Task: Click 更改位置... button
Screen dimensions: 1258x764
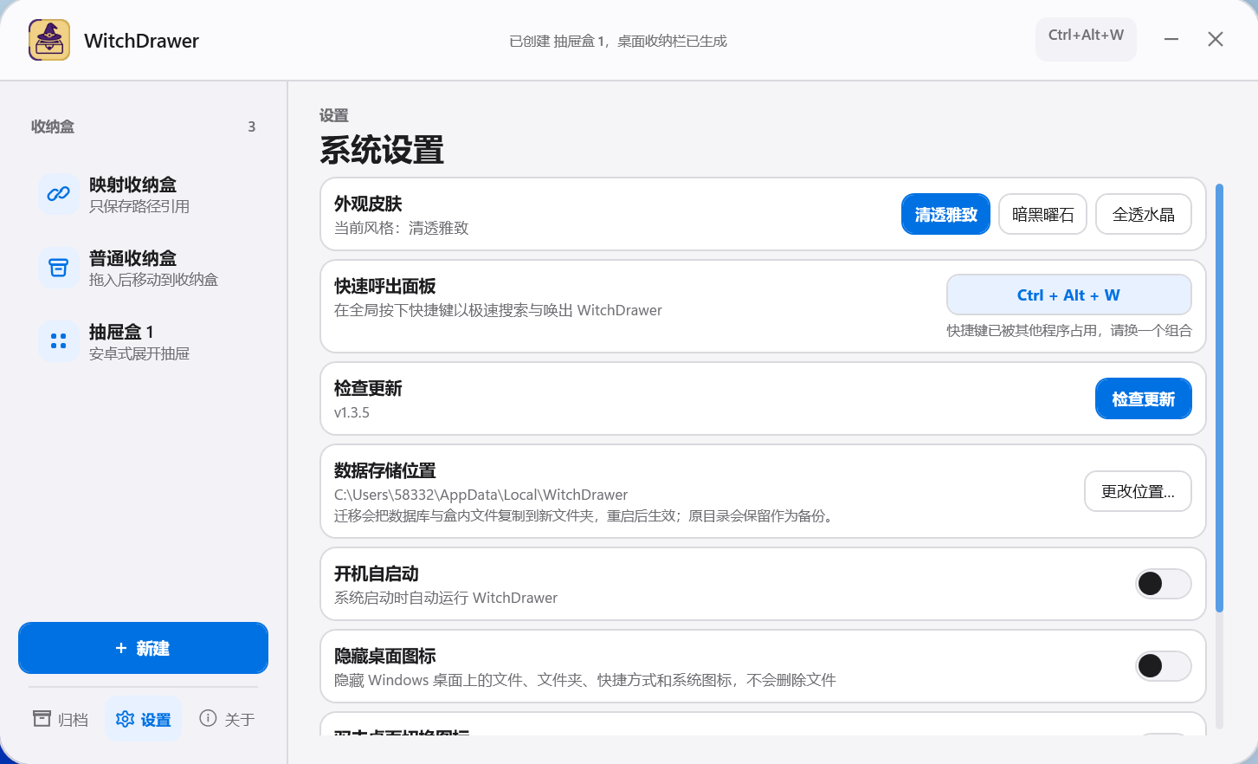Action: [1138, 491]
